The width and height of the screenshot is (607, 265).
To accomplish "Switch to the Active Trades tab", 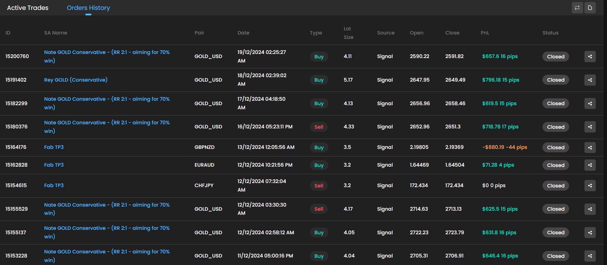I will [x=28, y=8].
